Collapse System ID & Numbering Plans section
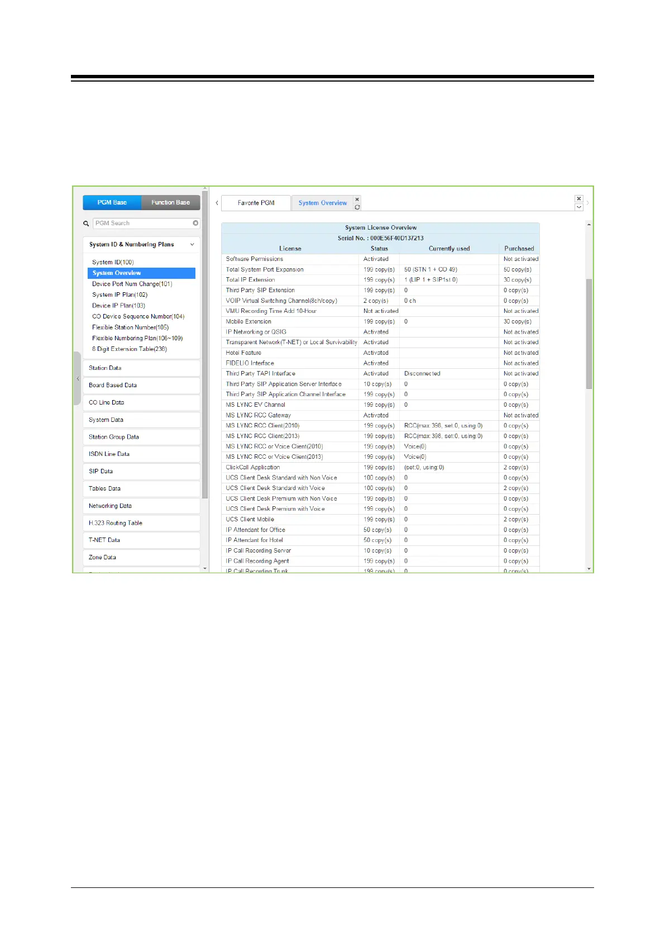Viewport: 665px width, 941px height. tap(192, 245)
